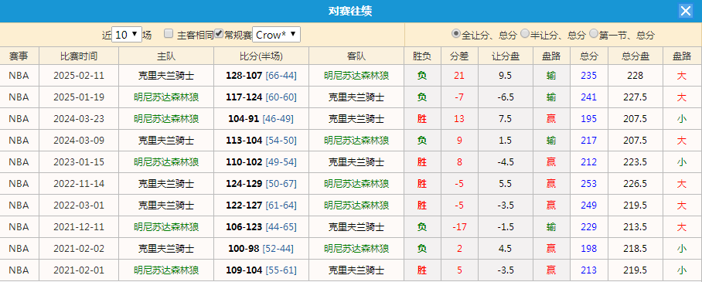Image resolution: width=702 pixels, height=282 pixels.
Task: Click point difference 21 in first row
Action: point(459,76)
